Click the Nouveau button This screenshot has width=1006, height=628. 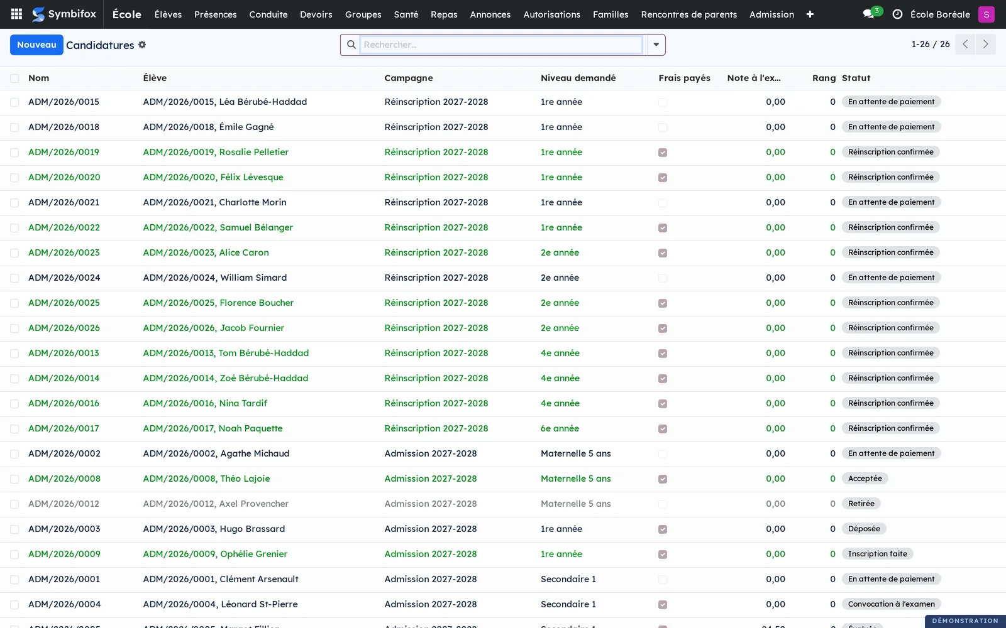click(x=36, y=45)
